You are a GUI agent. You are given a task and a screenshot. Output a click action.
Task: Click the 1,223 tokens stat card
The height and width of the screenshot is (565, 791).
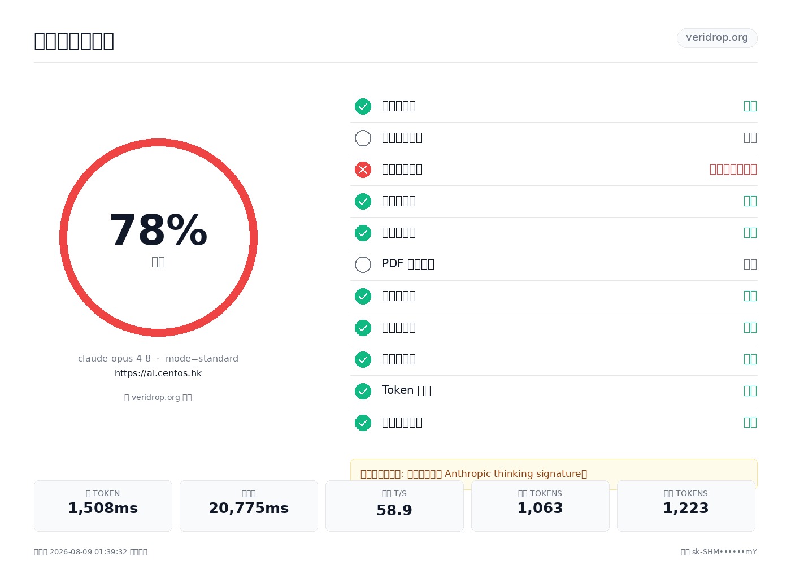coord(686,506)
